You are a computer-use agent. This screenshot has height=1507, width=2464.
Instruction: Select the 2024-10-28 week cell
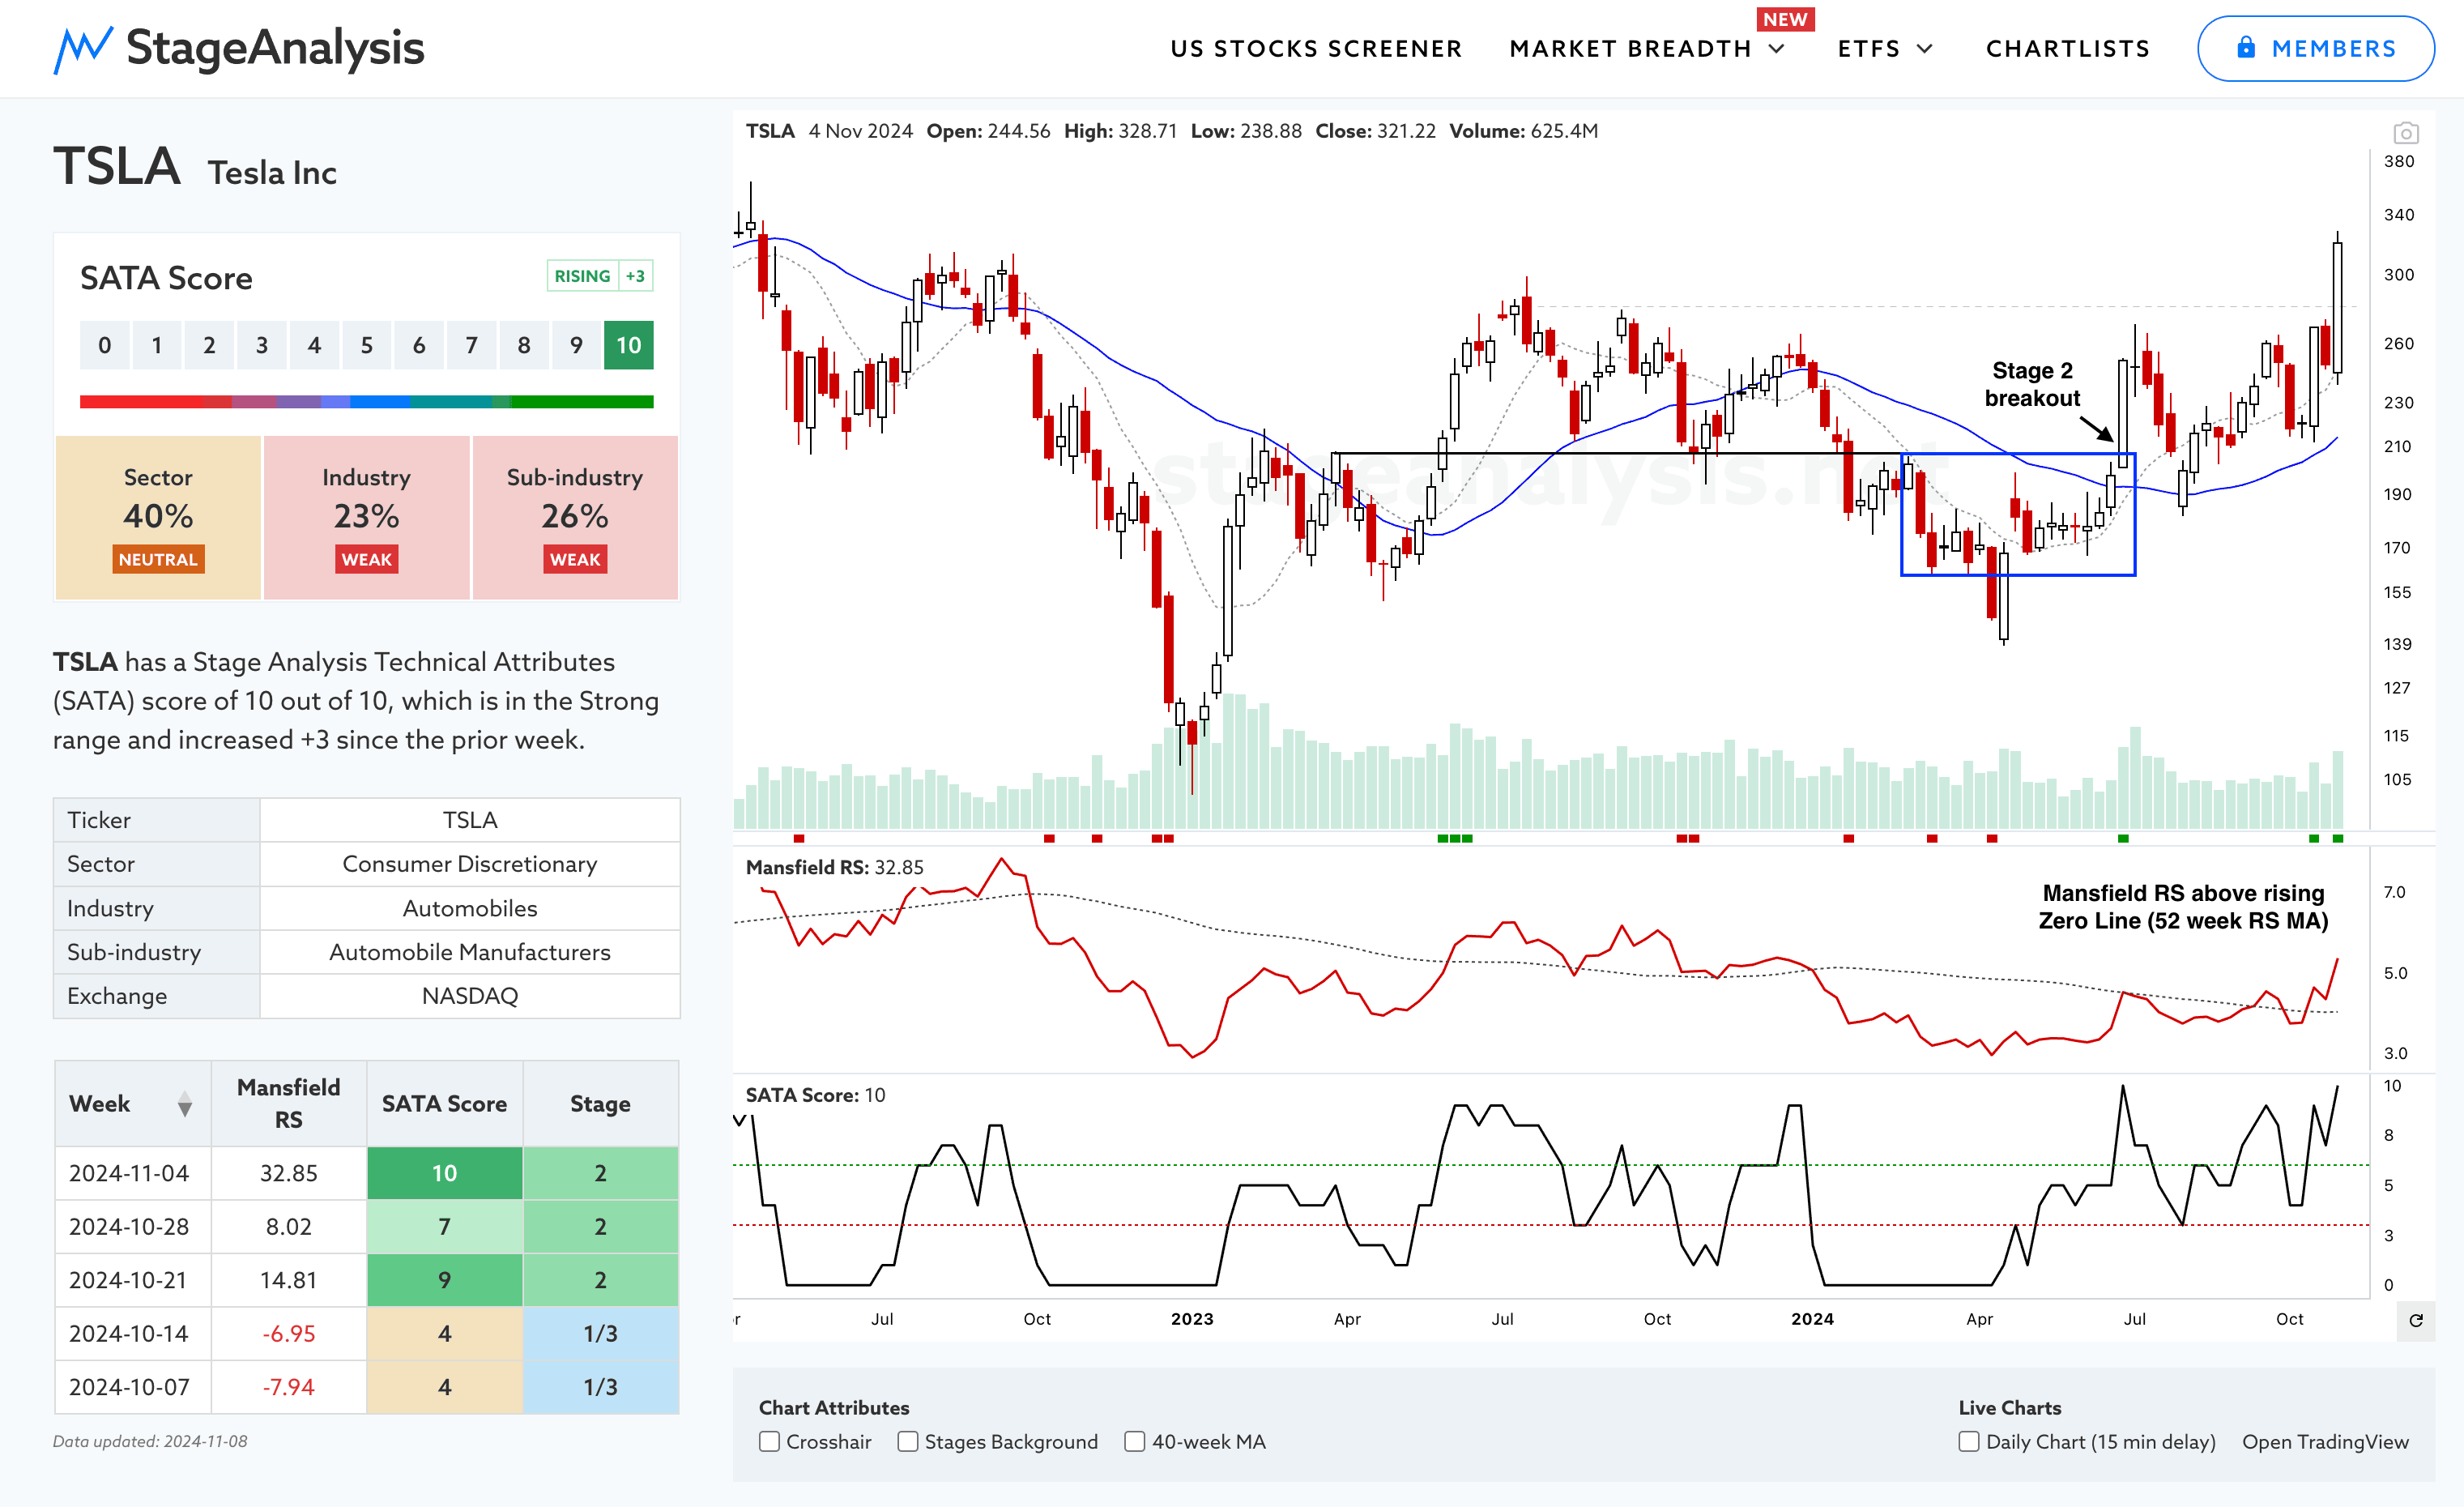click(x=133, y=1226)
